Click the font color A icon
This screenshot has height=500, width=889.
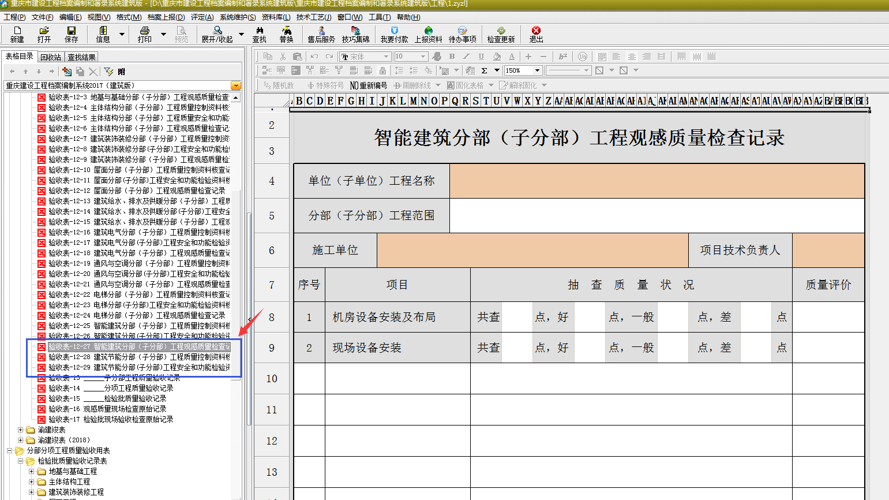point(512,57)
